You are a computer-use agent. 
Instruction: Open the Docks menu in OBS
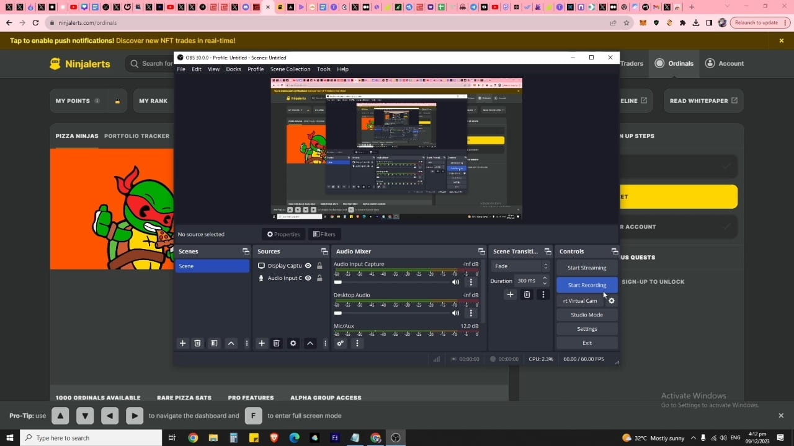click(233, 69)
